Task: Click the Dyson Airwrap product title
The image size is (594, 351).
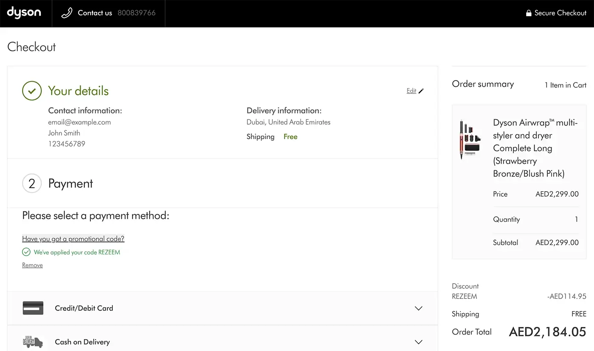Action: coord(535,148)
